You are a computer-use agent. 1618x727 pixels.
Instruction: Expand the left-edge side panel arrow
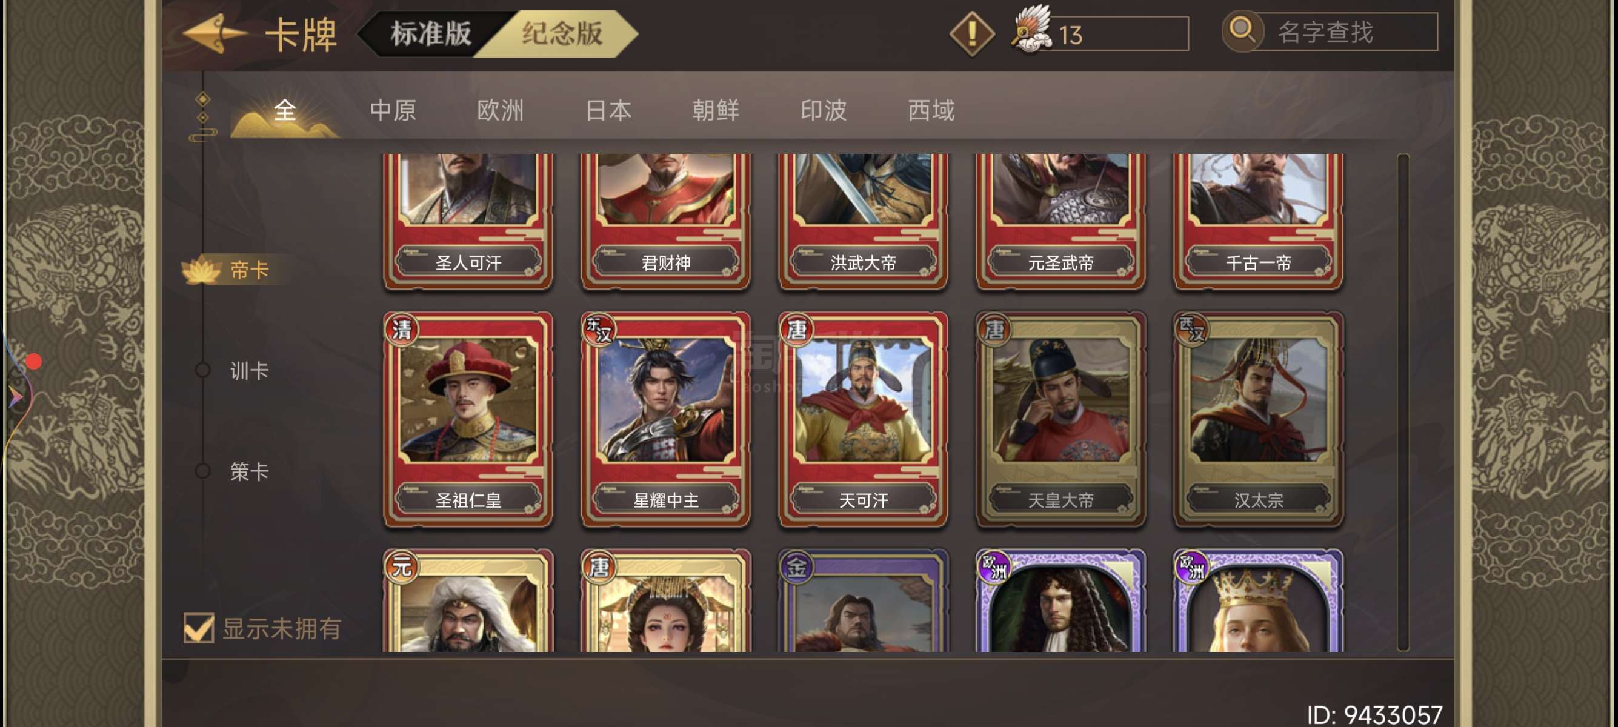[x=15, y=397]
